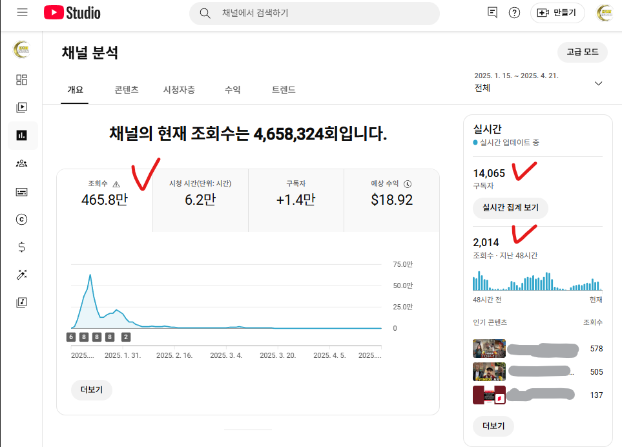Open Subtitles sidebar icon
Viewport: 622px width, 447px height.
click(x=21, y=192)
